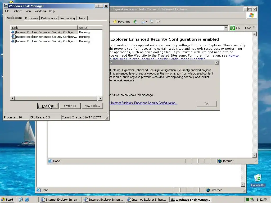This screenshot has height=203, width=271.
Task: Click the page icon beside Done in back IE window
Action: pos(39,190)
